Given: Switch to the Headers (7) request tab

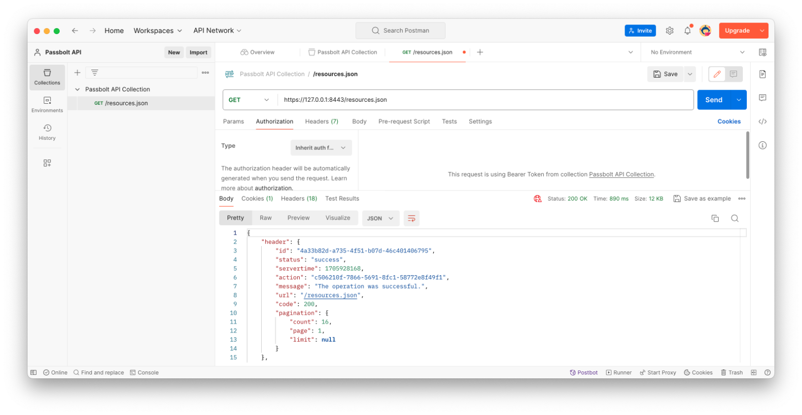Looking at the screenshot, I should point(321,121).
